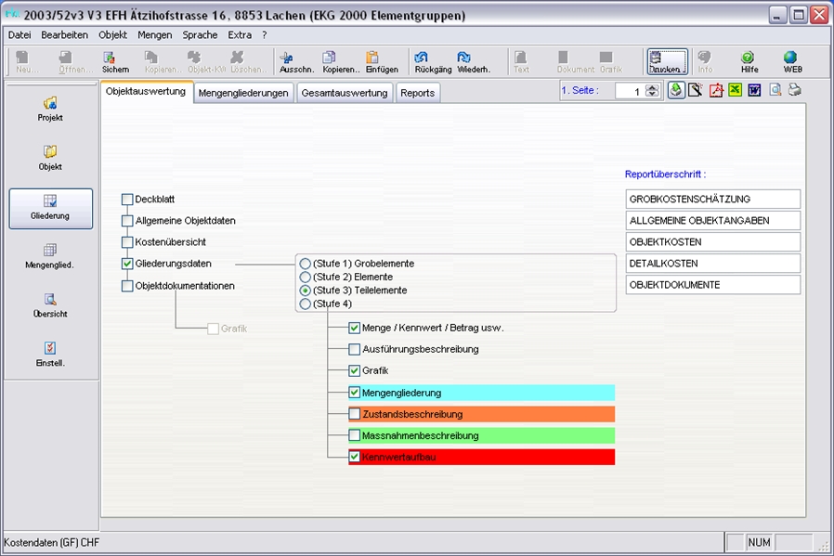Open the Datei menu
The image size is (834, 556).
pos(20,35)
